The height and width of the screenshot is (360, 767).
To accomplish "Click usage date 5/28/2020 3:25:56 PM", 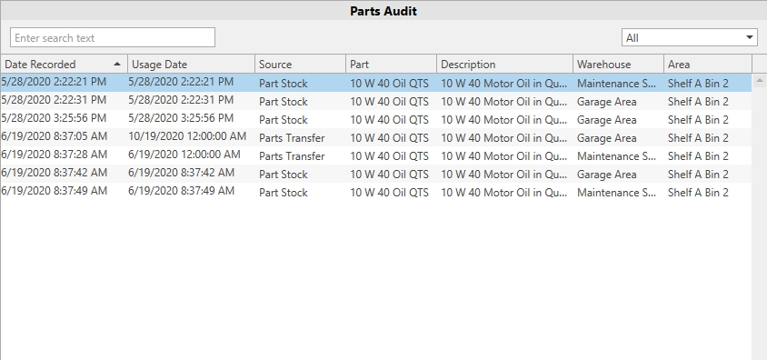I will tap(181, 118).
